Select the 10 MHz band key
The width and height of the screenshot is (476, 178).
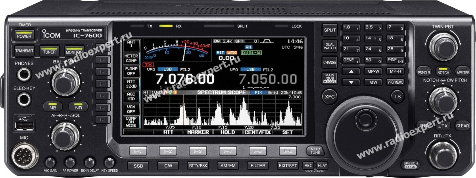pos(351,38)
